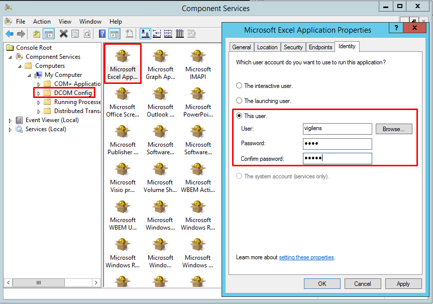Open the Action menu

pos(42,22)
